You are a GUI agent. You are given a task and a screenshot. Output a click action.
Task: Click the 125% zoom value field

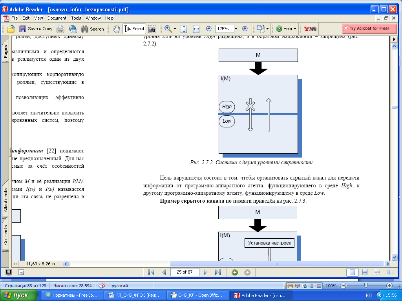click(x=225, y=29)
